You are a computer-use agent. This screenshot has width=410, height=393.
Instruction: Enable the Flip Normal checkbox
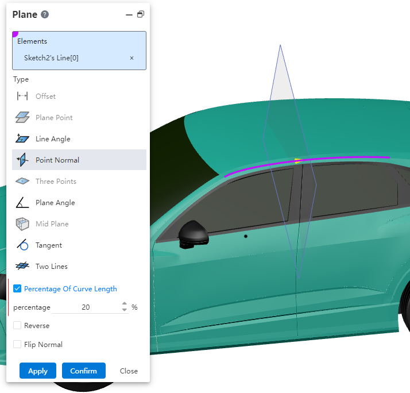tap(17, 344)
